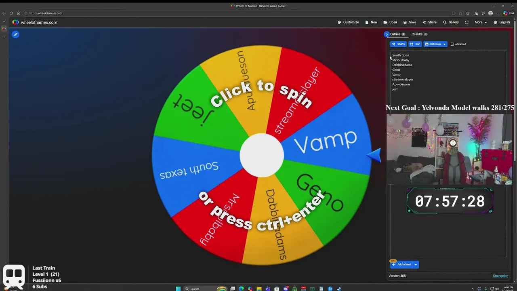Switch to the Results tab
The width and height of the screenshot is (517, 291).
419,34
